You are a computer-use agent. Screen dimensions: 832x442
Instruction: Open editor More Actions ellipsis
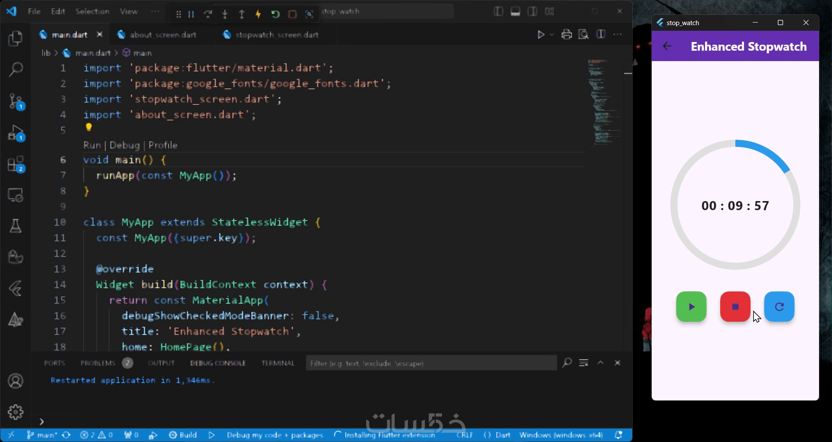[618, 34]
